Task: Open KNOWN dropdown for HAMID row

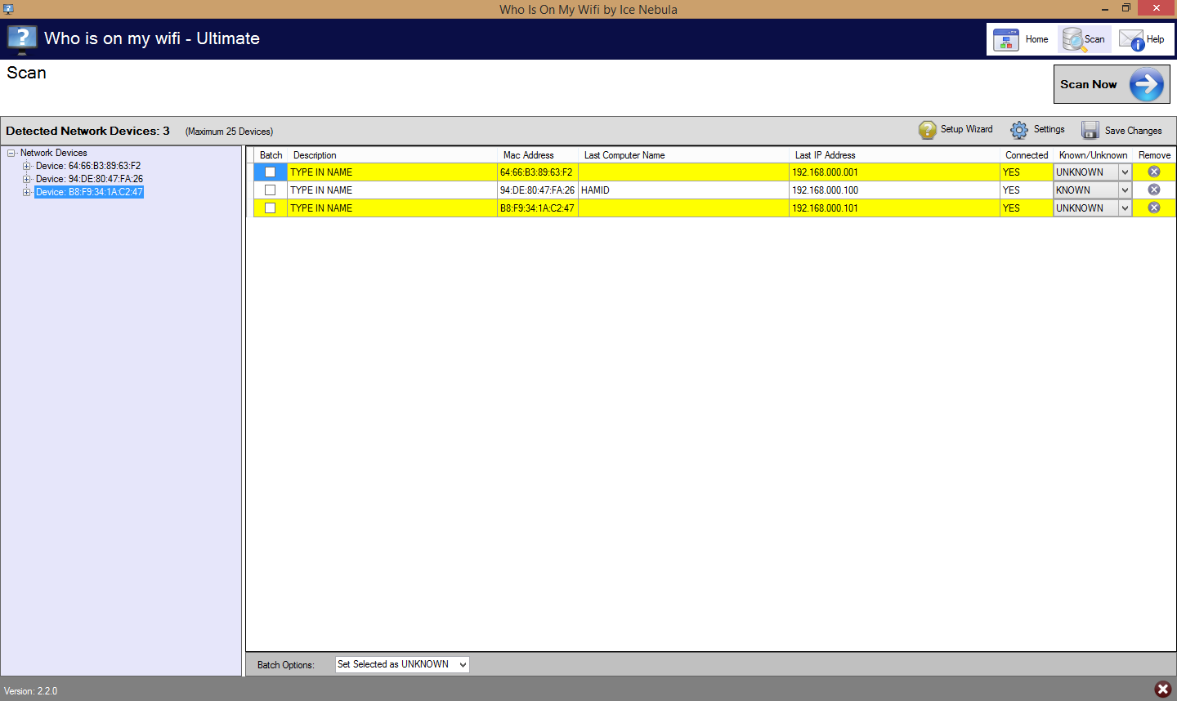Action: pos(1125,190)
